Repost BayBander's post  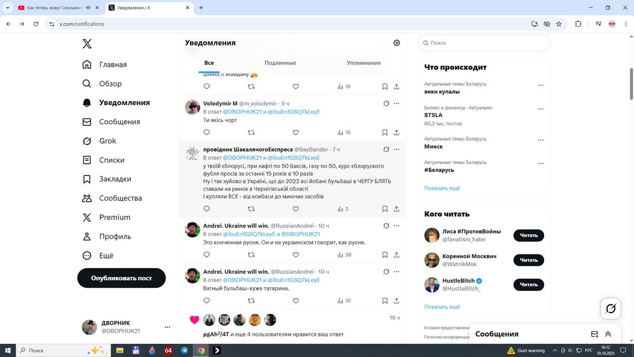point(251,209)
